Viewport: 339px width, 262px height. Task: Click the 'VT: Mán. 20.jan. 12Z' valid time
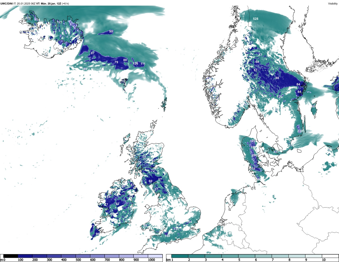[x=48, y=4]
